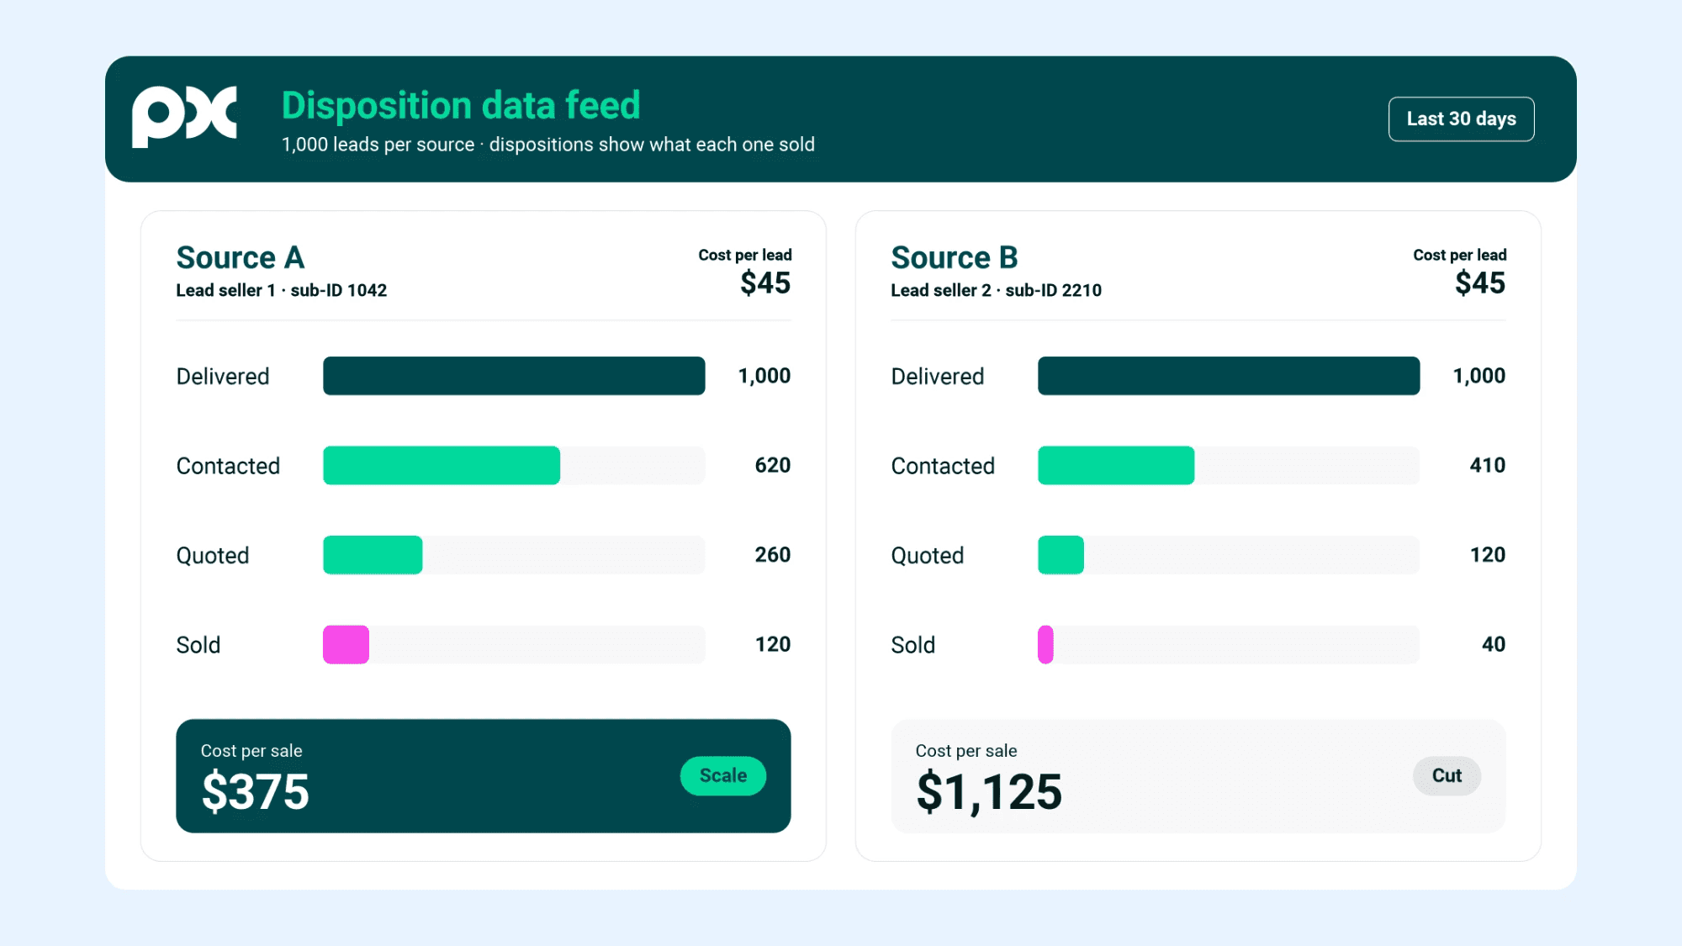The width and height of the screenshot is (1682, 946).
Task: Click Source B quoted value 120
Action: [1488, 555]
